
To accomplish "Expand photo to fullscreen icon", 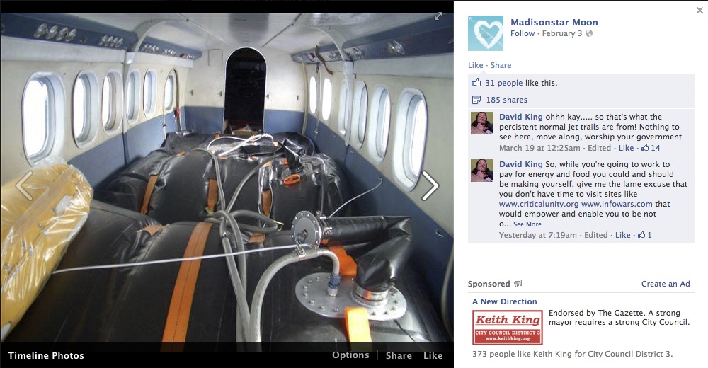I will point(438,16).
